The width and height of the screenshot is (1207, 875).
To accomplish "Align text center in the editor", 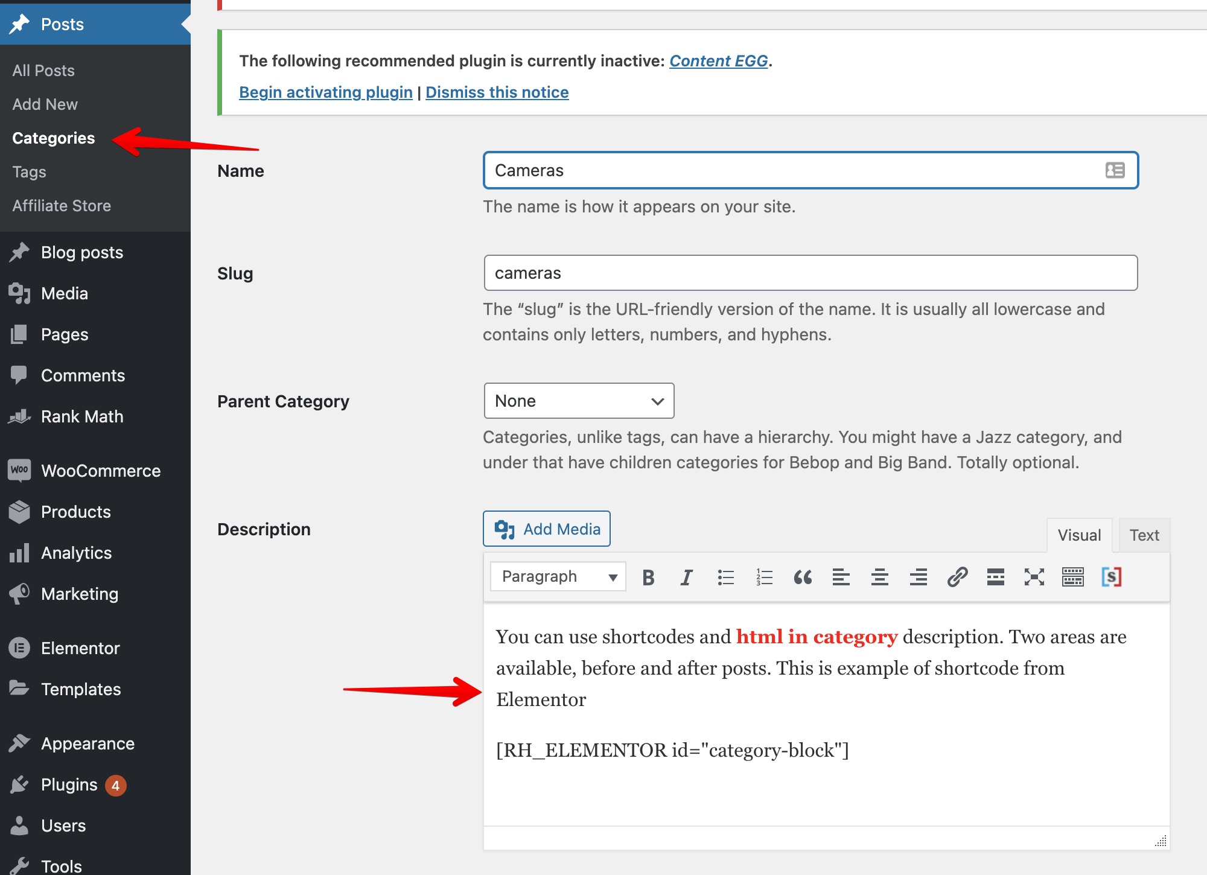I will click(x=879, y=577).
